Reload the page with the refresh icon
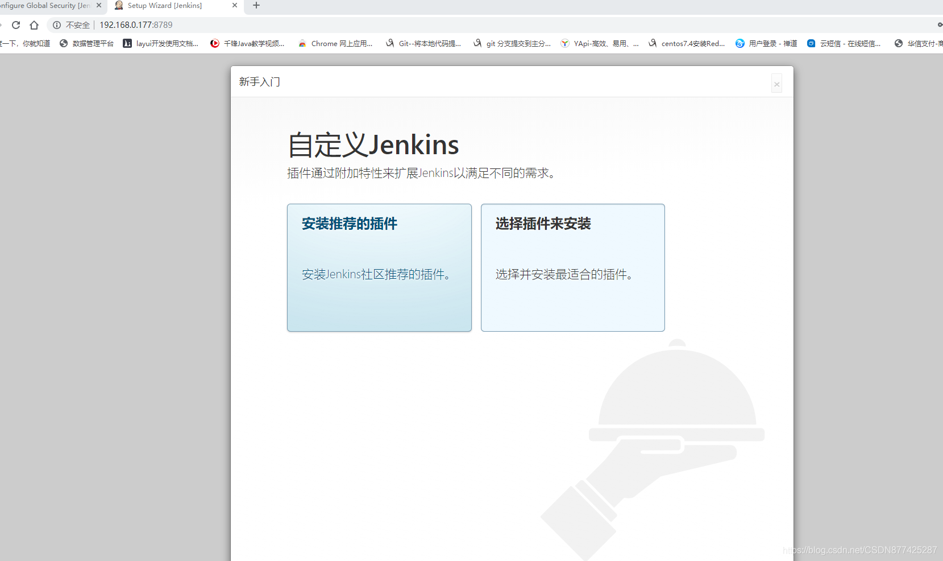Viewport: 943px width, 561px height. tap(16, 25)
